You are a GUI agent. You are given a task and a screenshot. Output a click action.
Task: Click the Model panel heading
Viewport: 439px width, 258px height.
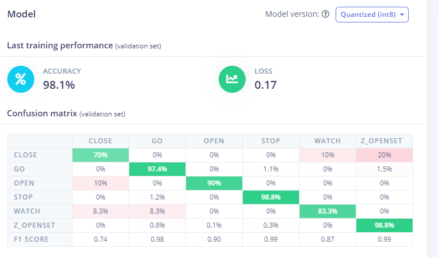(x=21, y=14)
